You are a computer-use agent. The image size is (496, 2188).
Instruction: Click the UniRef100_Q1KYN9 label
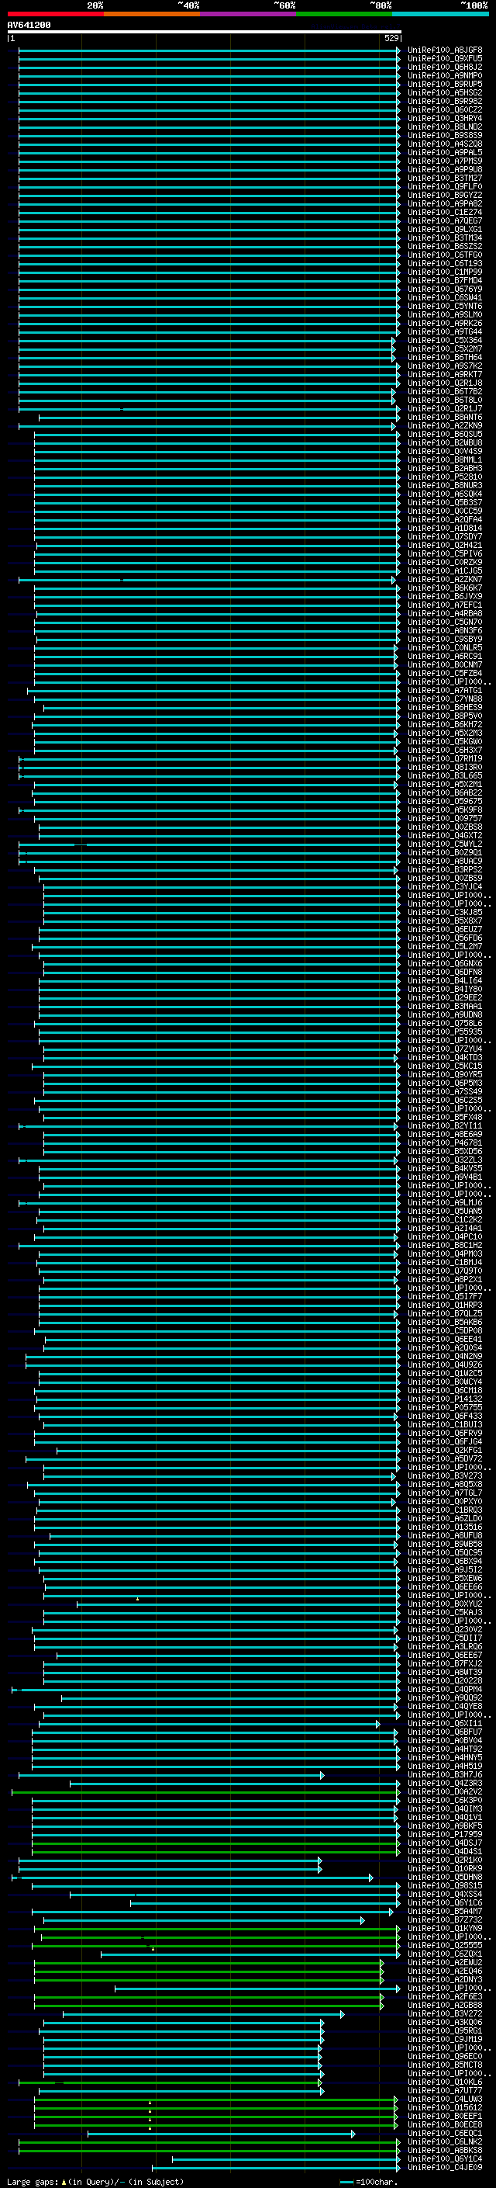click(x=445, y=1929)
